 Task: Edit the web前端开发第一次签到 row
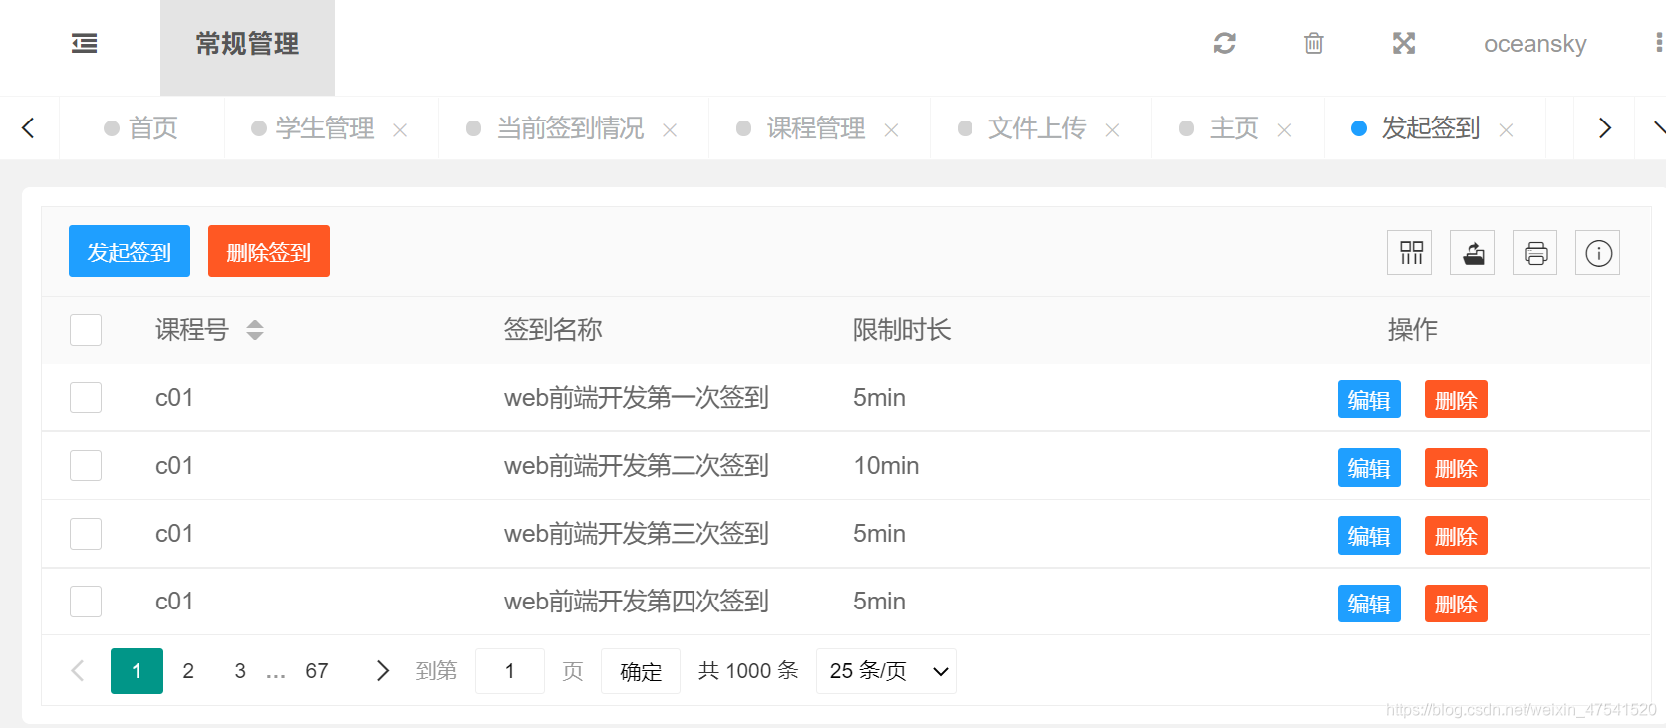(x=1369, y=400)
